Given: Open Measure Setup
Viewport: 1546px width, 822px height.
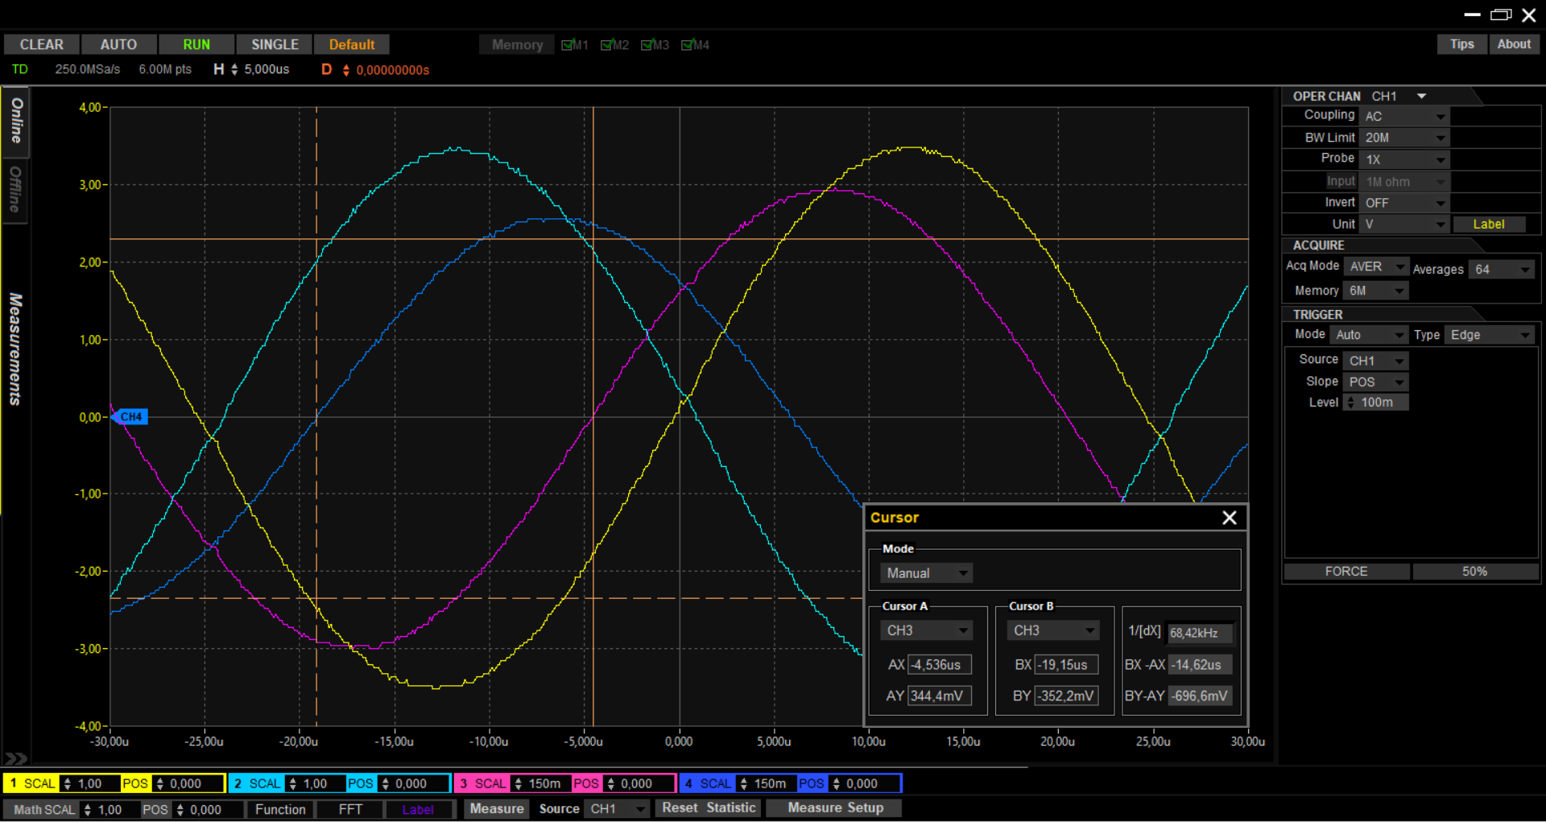Looking at the screenshot, I should coord(835,808).
